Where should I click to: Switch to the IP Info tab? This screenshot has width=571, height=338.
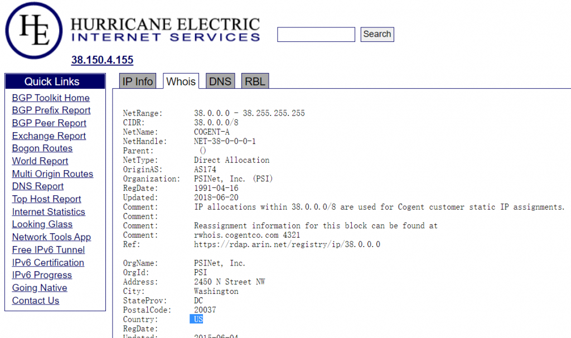pos(138,81)
